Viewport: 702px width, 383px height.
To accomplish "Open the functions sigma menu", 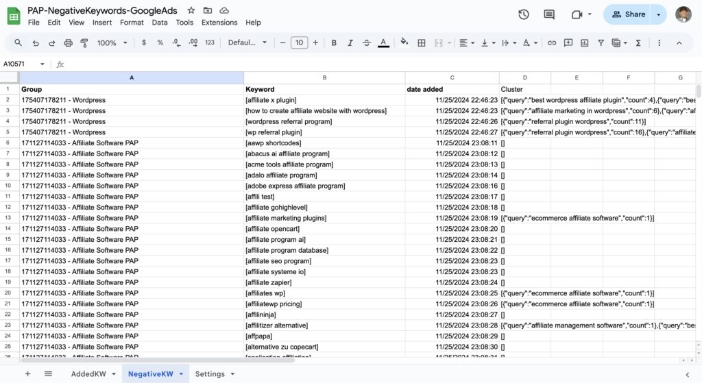I will tap(638, 43).
